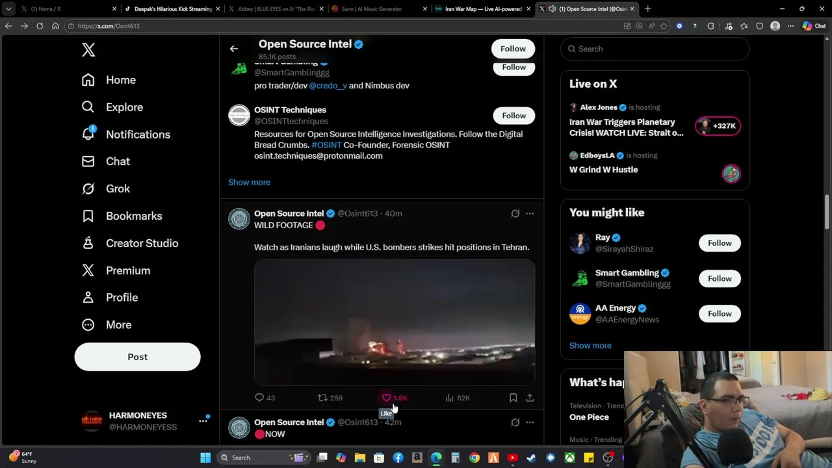Open the tab actions dropdown
Viewport: 832px width, 468px height.
tap(8, 9)
